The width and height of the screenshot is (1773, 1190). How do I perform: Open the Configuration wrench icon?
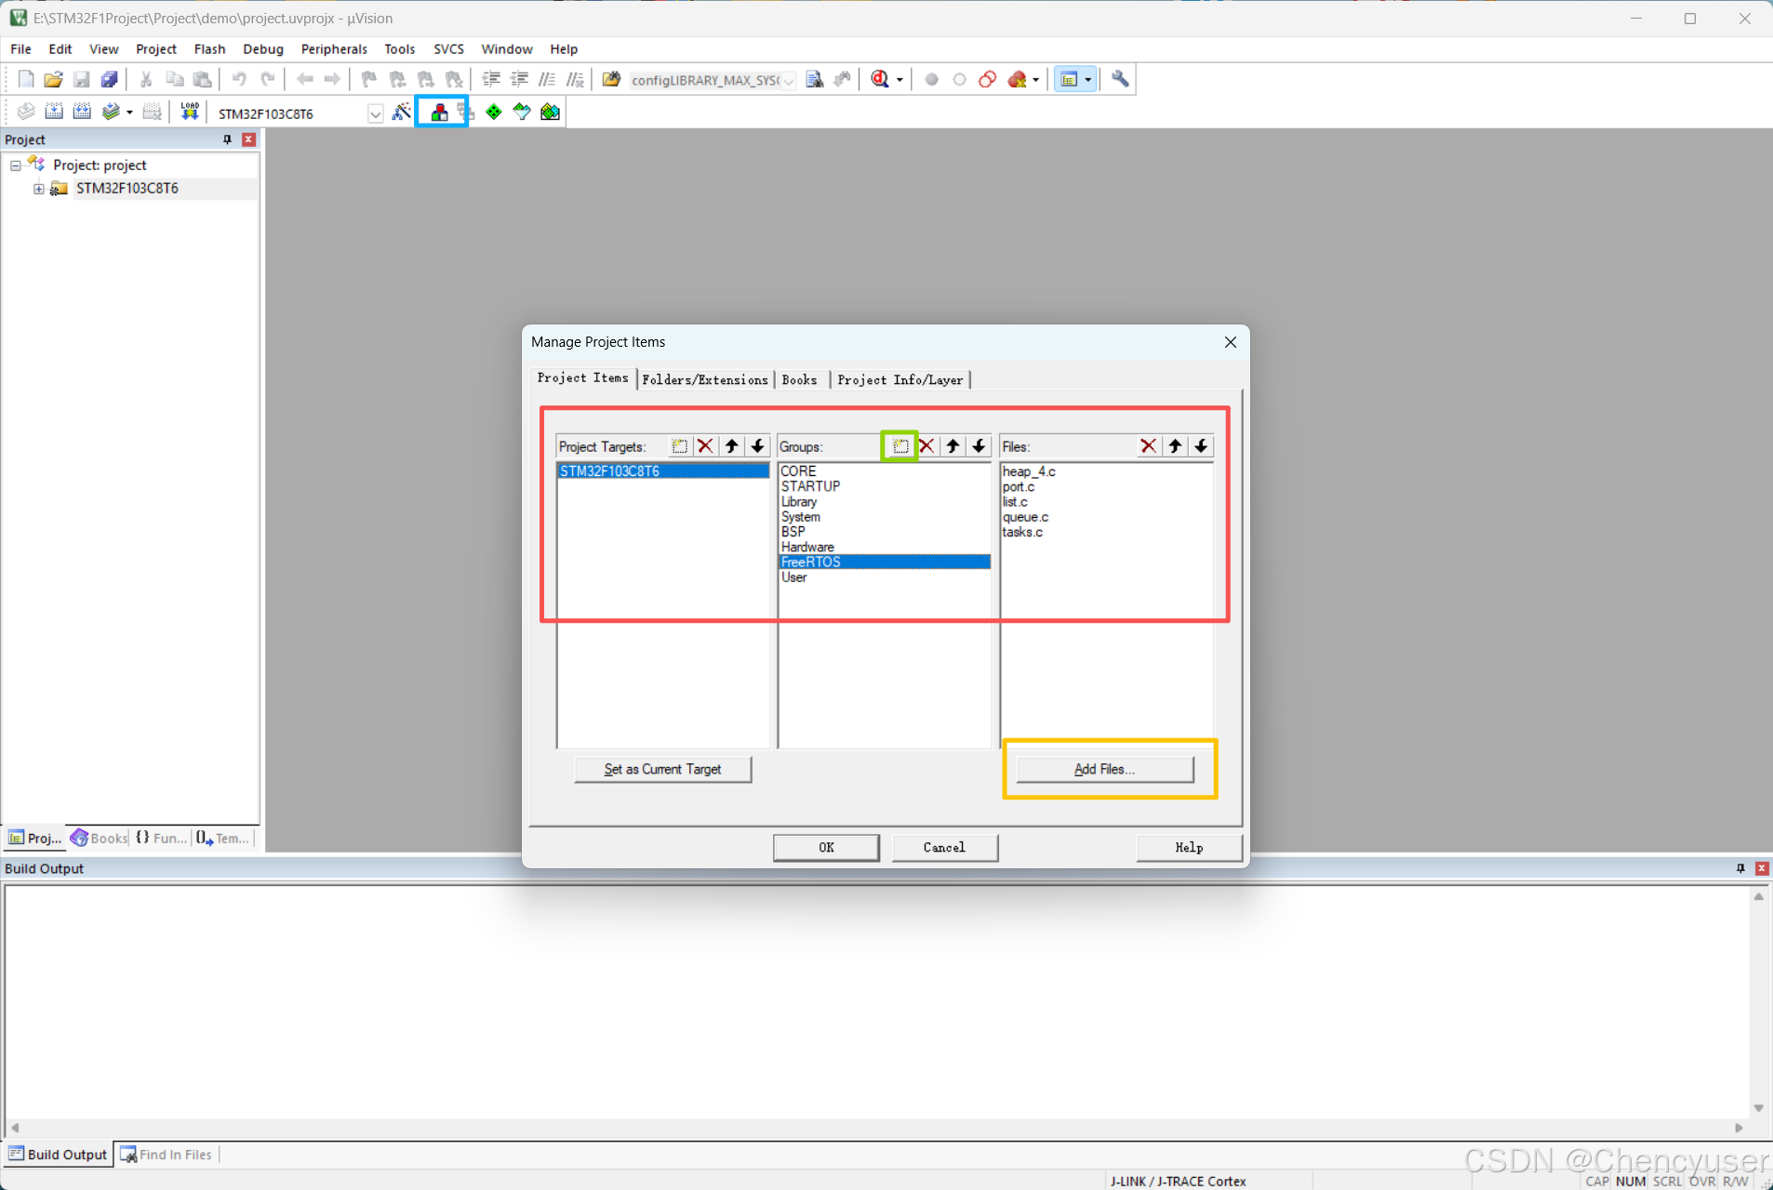point(1120,79)
